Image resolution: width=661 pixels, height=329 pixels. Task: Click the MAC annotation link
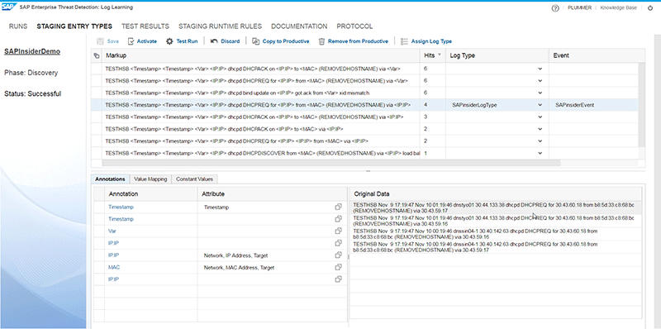tap(114, 268)
